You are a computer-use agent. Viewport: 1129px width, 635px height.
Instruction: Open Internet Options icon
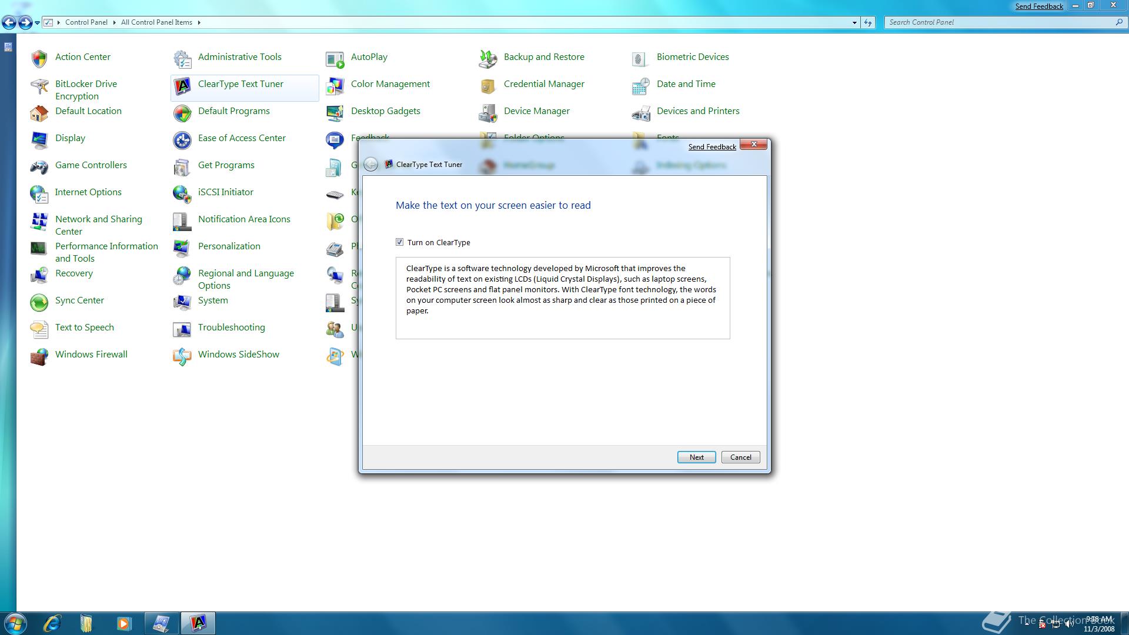39,193
